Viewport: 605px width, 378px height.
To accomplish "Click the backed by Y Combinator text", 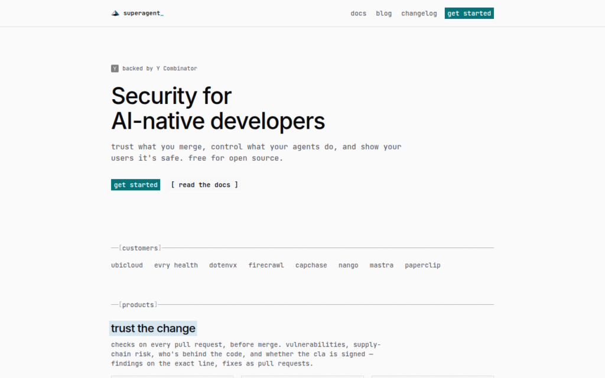I will pos(160,69).
